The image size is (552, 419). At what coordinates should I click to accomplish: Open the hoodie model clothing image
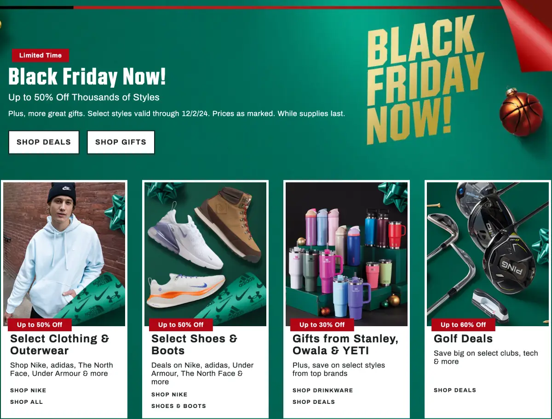64,254
